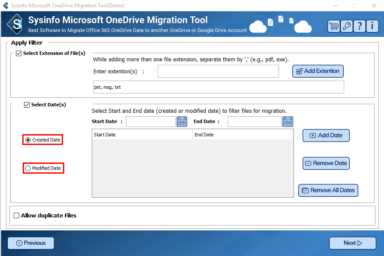Image resolution: width=384 pixels, height=256 pixels.
Task: Choose the Modified Date radio option
Action: (28, 169)
